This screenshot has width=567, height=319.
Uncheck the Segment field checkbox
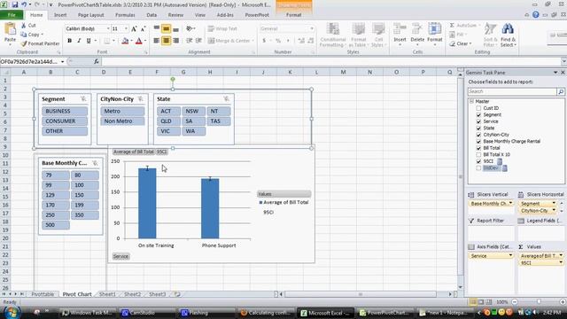[x=478, y=114]
